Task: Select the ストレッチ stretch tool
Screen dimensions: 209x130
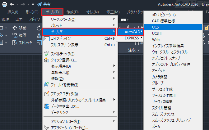Action: point(22,43)
